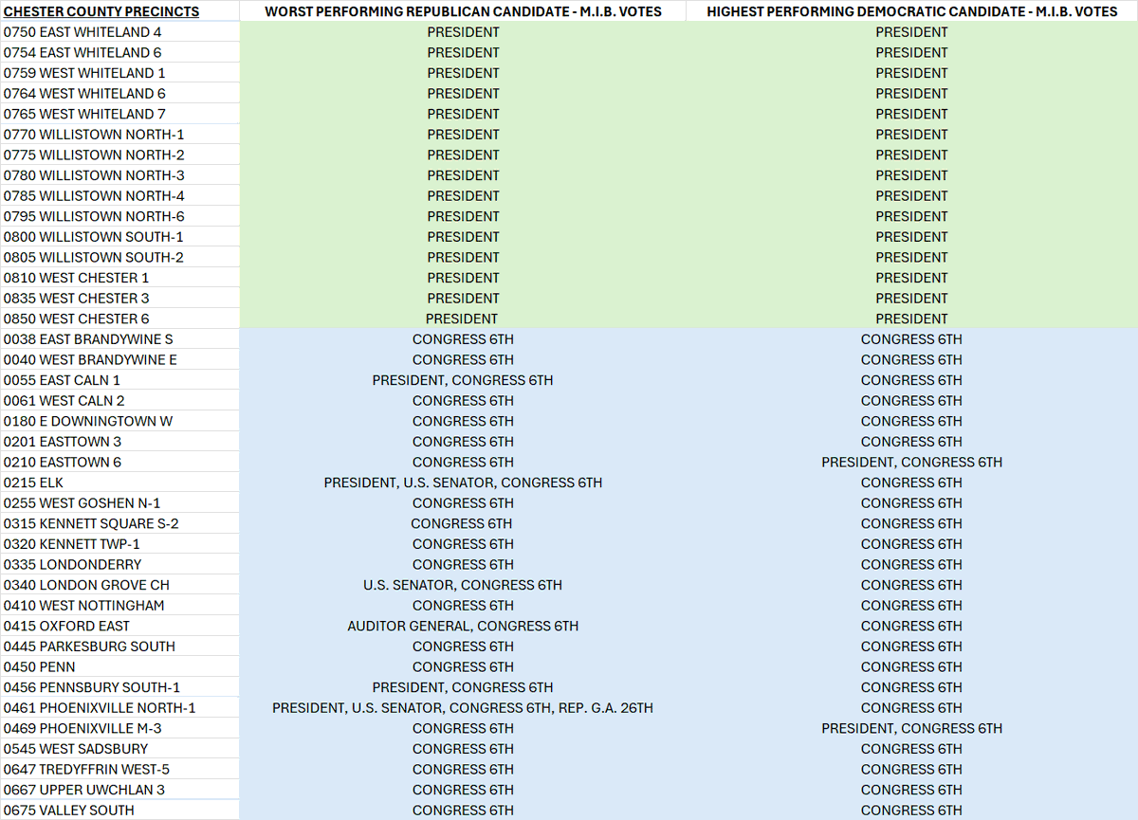Viewport: 1138px width, 820px height.
Task: Select the 0055 EAST CALN 1 precinct cell
Action: pos(119,380)
